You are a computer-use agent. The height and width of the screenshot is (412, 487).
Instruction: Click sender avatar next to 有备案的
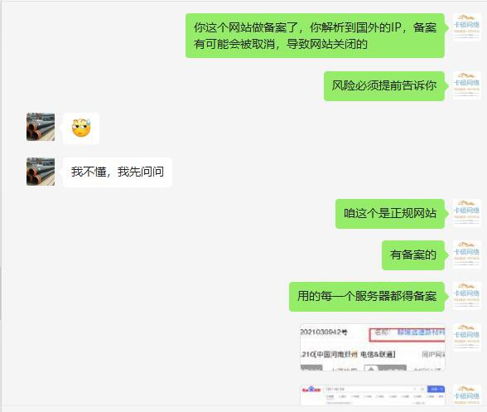(x=467, y=254)
